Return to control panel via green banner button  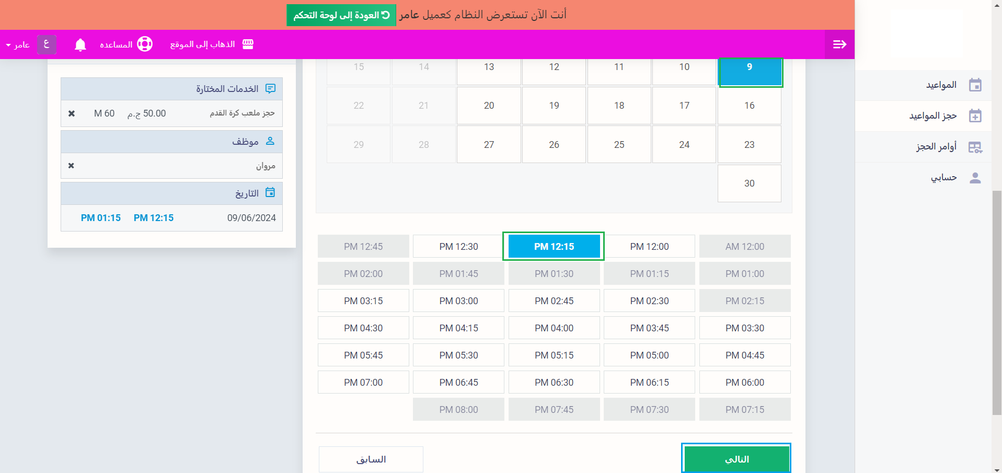coord(341,15)
